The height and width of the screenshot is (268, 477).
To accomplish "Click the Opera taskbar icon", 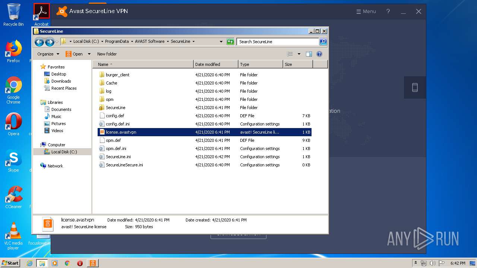I will 80,263.
